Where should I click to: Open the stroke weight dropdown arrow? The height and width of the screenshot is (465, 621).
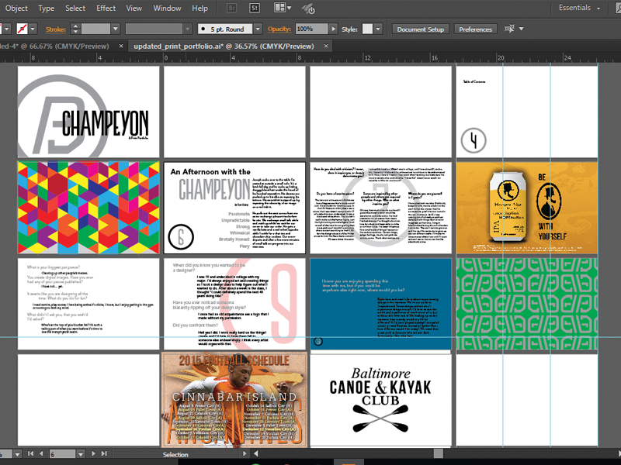(x=116, y=29)
